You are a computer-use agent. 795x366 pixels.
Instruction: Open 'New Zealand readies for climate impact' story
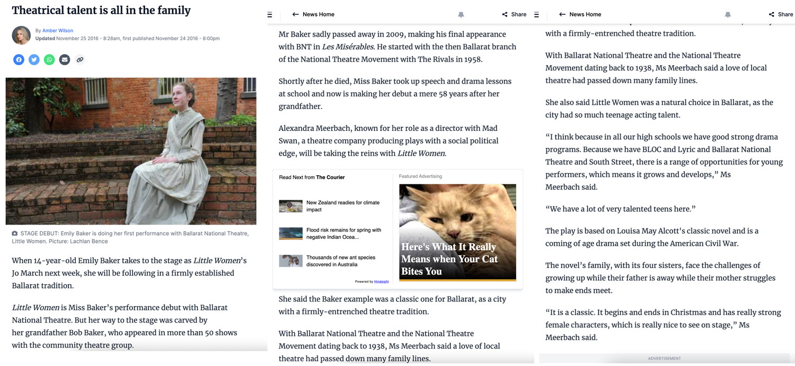pyautogui.click(x=342, y=206)
